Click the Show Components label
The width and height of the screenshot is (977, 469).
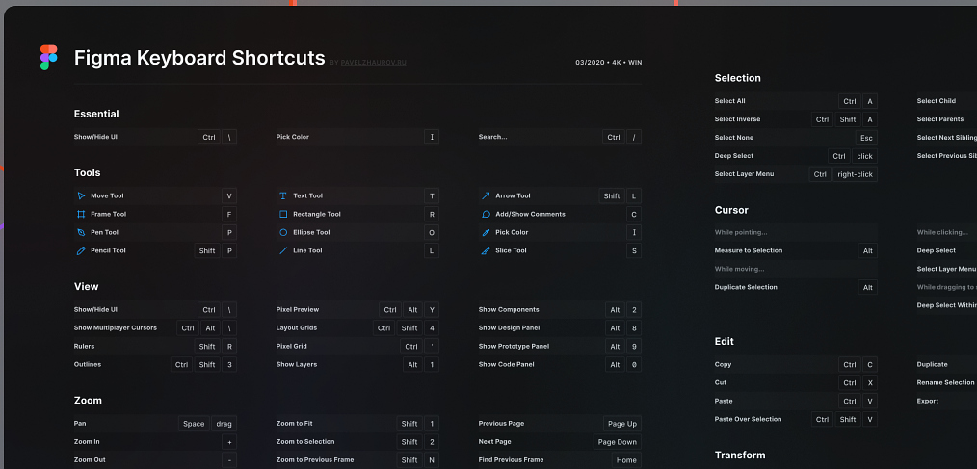pyautogui.click(x=509, y=309)
